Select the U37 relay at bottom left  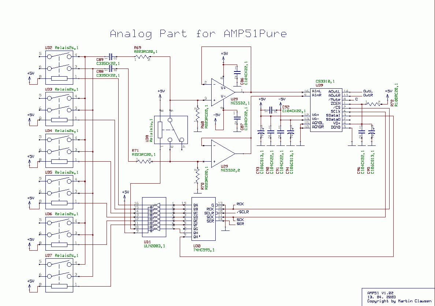pyautogui.click(x=59, y=275)
